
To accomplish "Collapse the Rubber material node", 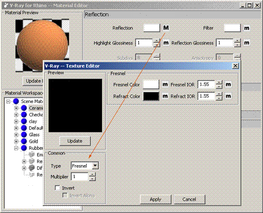I will [16, 148].
